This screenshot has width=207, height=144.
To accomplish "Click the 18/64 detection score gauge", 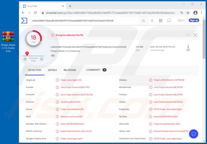I will pyautogui.click(x=33, y=38).
